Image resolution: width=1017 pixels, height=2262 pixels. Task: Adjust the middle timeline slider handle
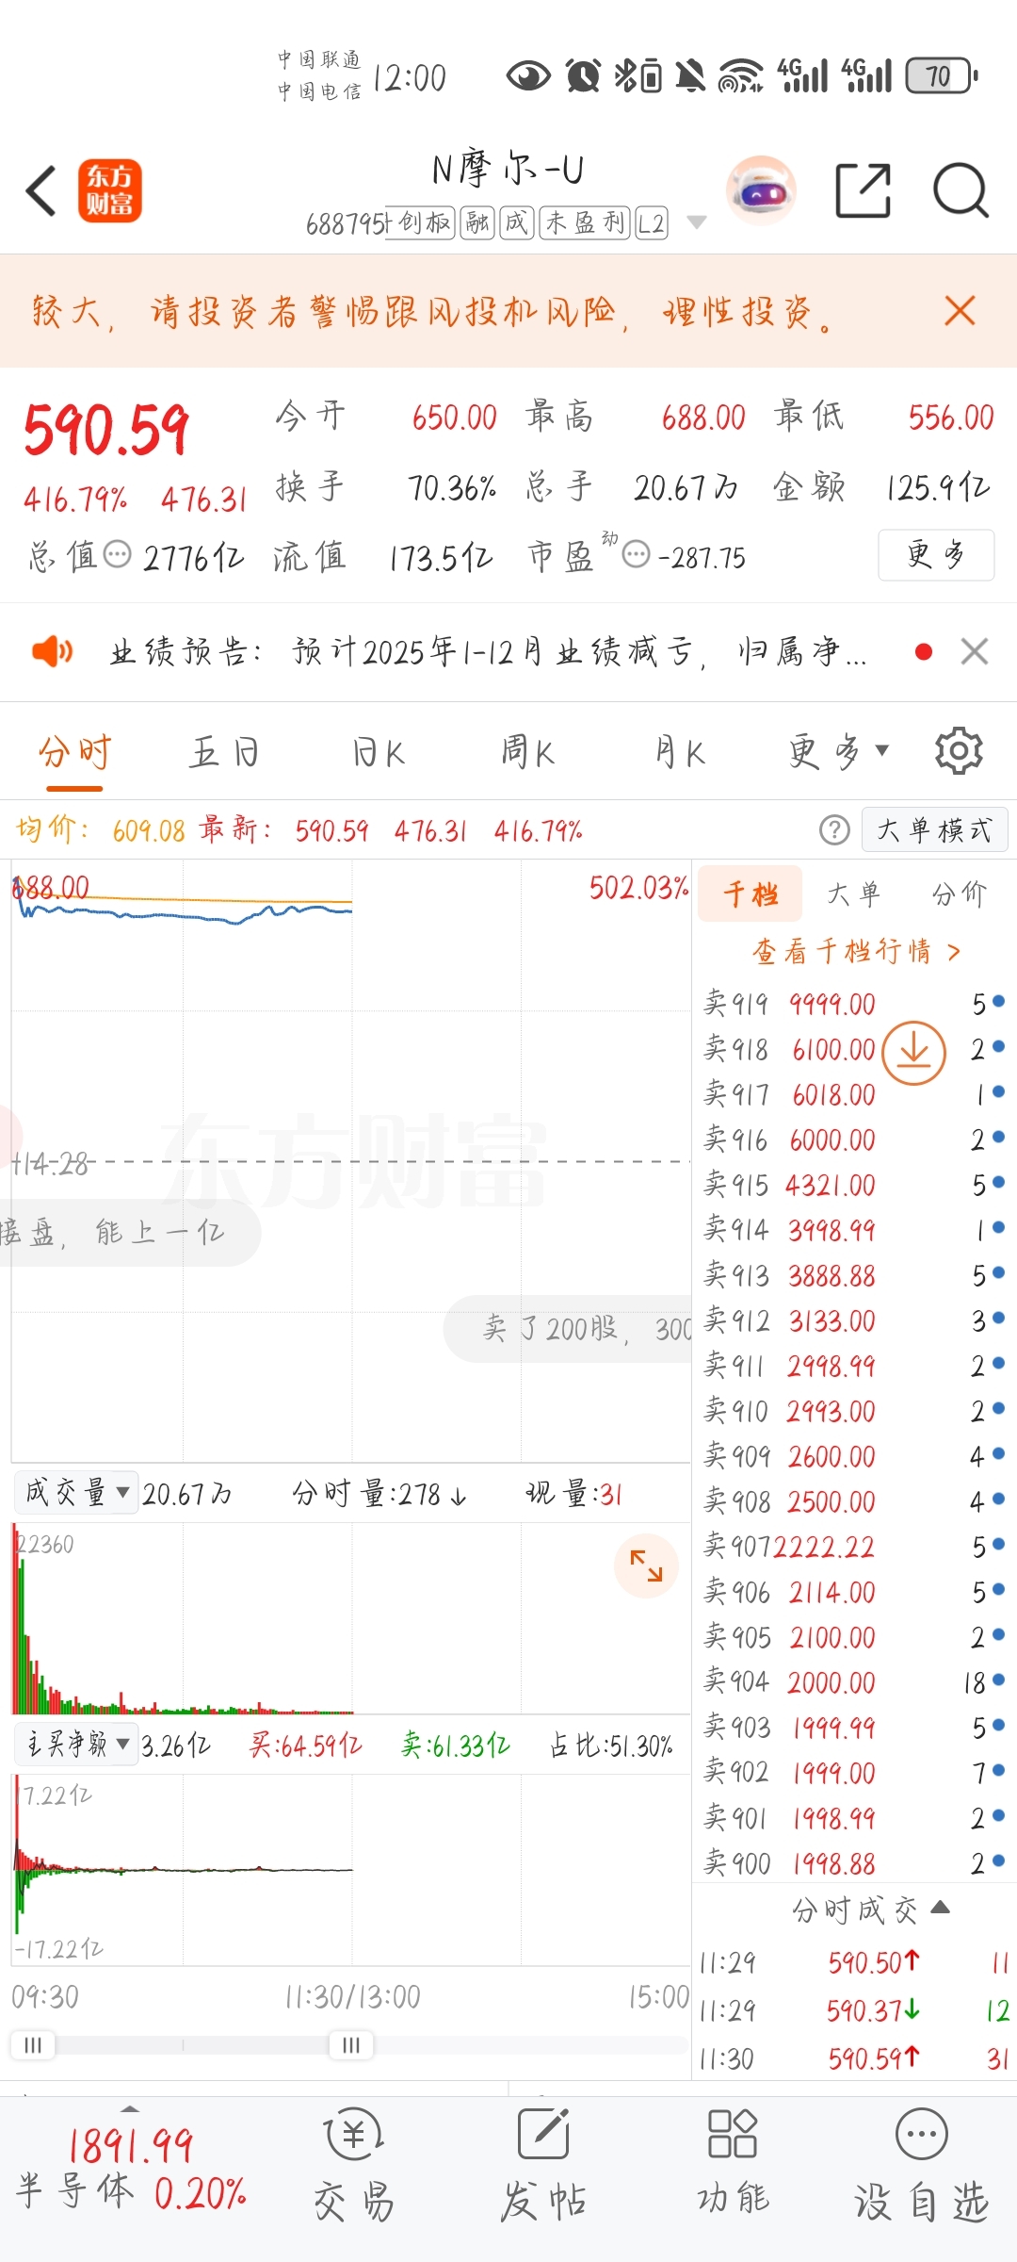pos(351,2044)
